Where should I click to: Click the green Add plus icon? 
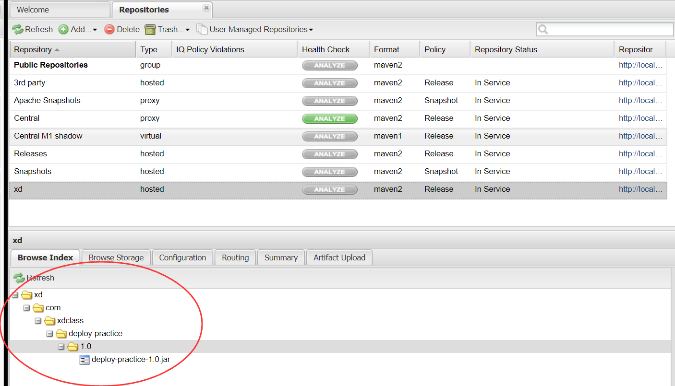click(x=63, y=29)
